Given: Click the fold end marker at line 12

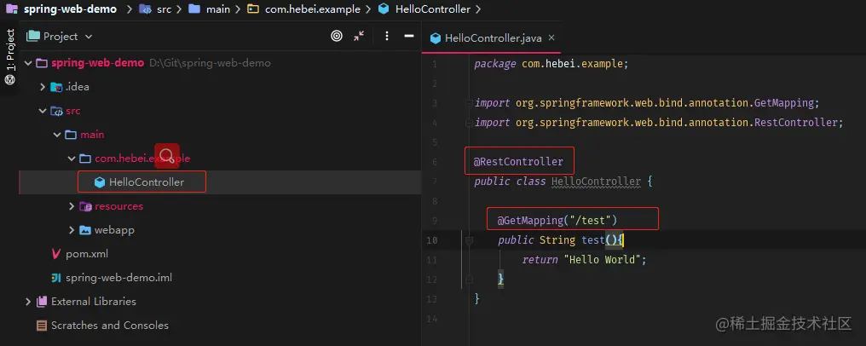Looking at the screenshot, I should pos(469,280).
